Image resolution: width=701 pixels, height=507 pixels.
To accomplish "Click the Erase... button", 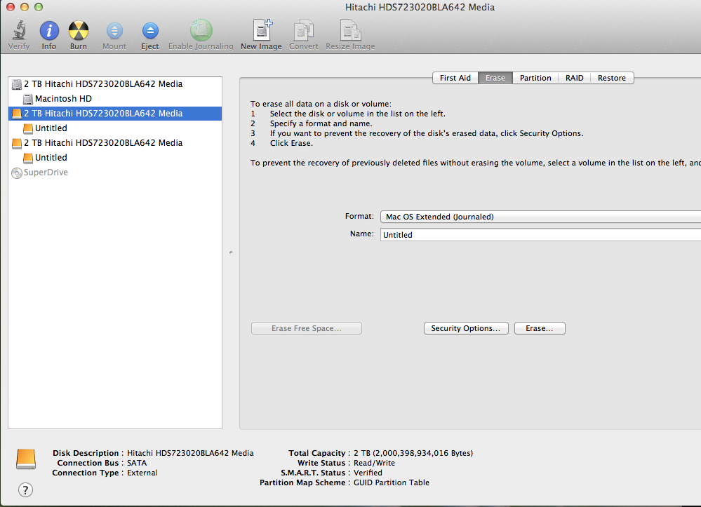I will 540,328.
